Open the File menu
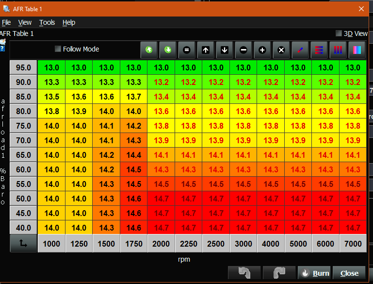 [x=6, y=22]
